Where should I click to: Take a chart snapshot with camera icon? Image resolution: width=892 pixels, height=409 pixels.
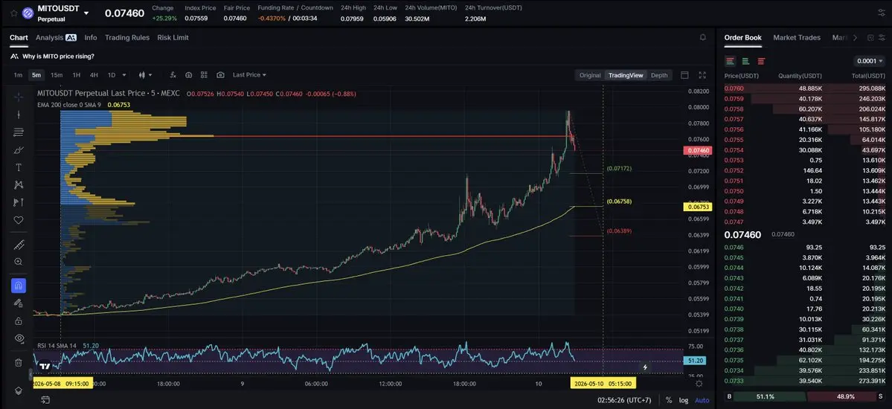tap(220, 75)
